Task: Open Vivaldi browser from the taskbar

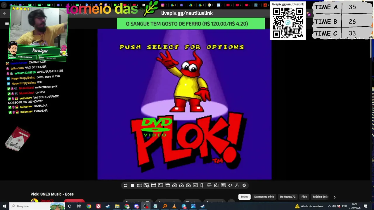Action: pyautogui.click(x=98, y=206)
